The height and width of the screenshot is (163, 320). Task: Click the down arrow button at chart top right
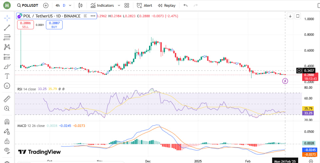(290, 16)
